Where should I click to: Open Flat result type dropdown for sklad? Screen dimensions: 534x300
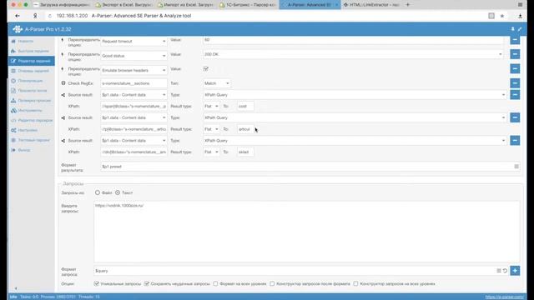(x=211, y=152)
